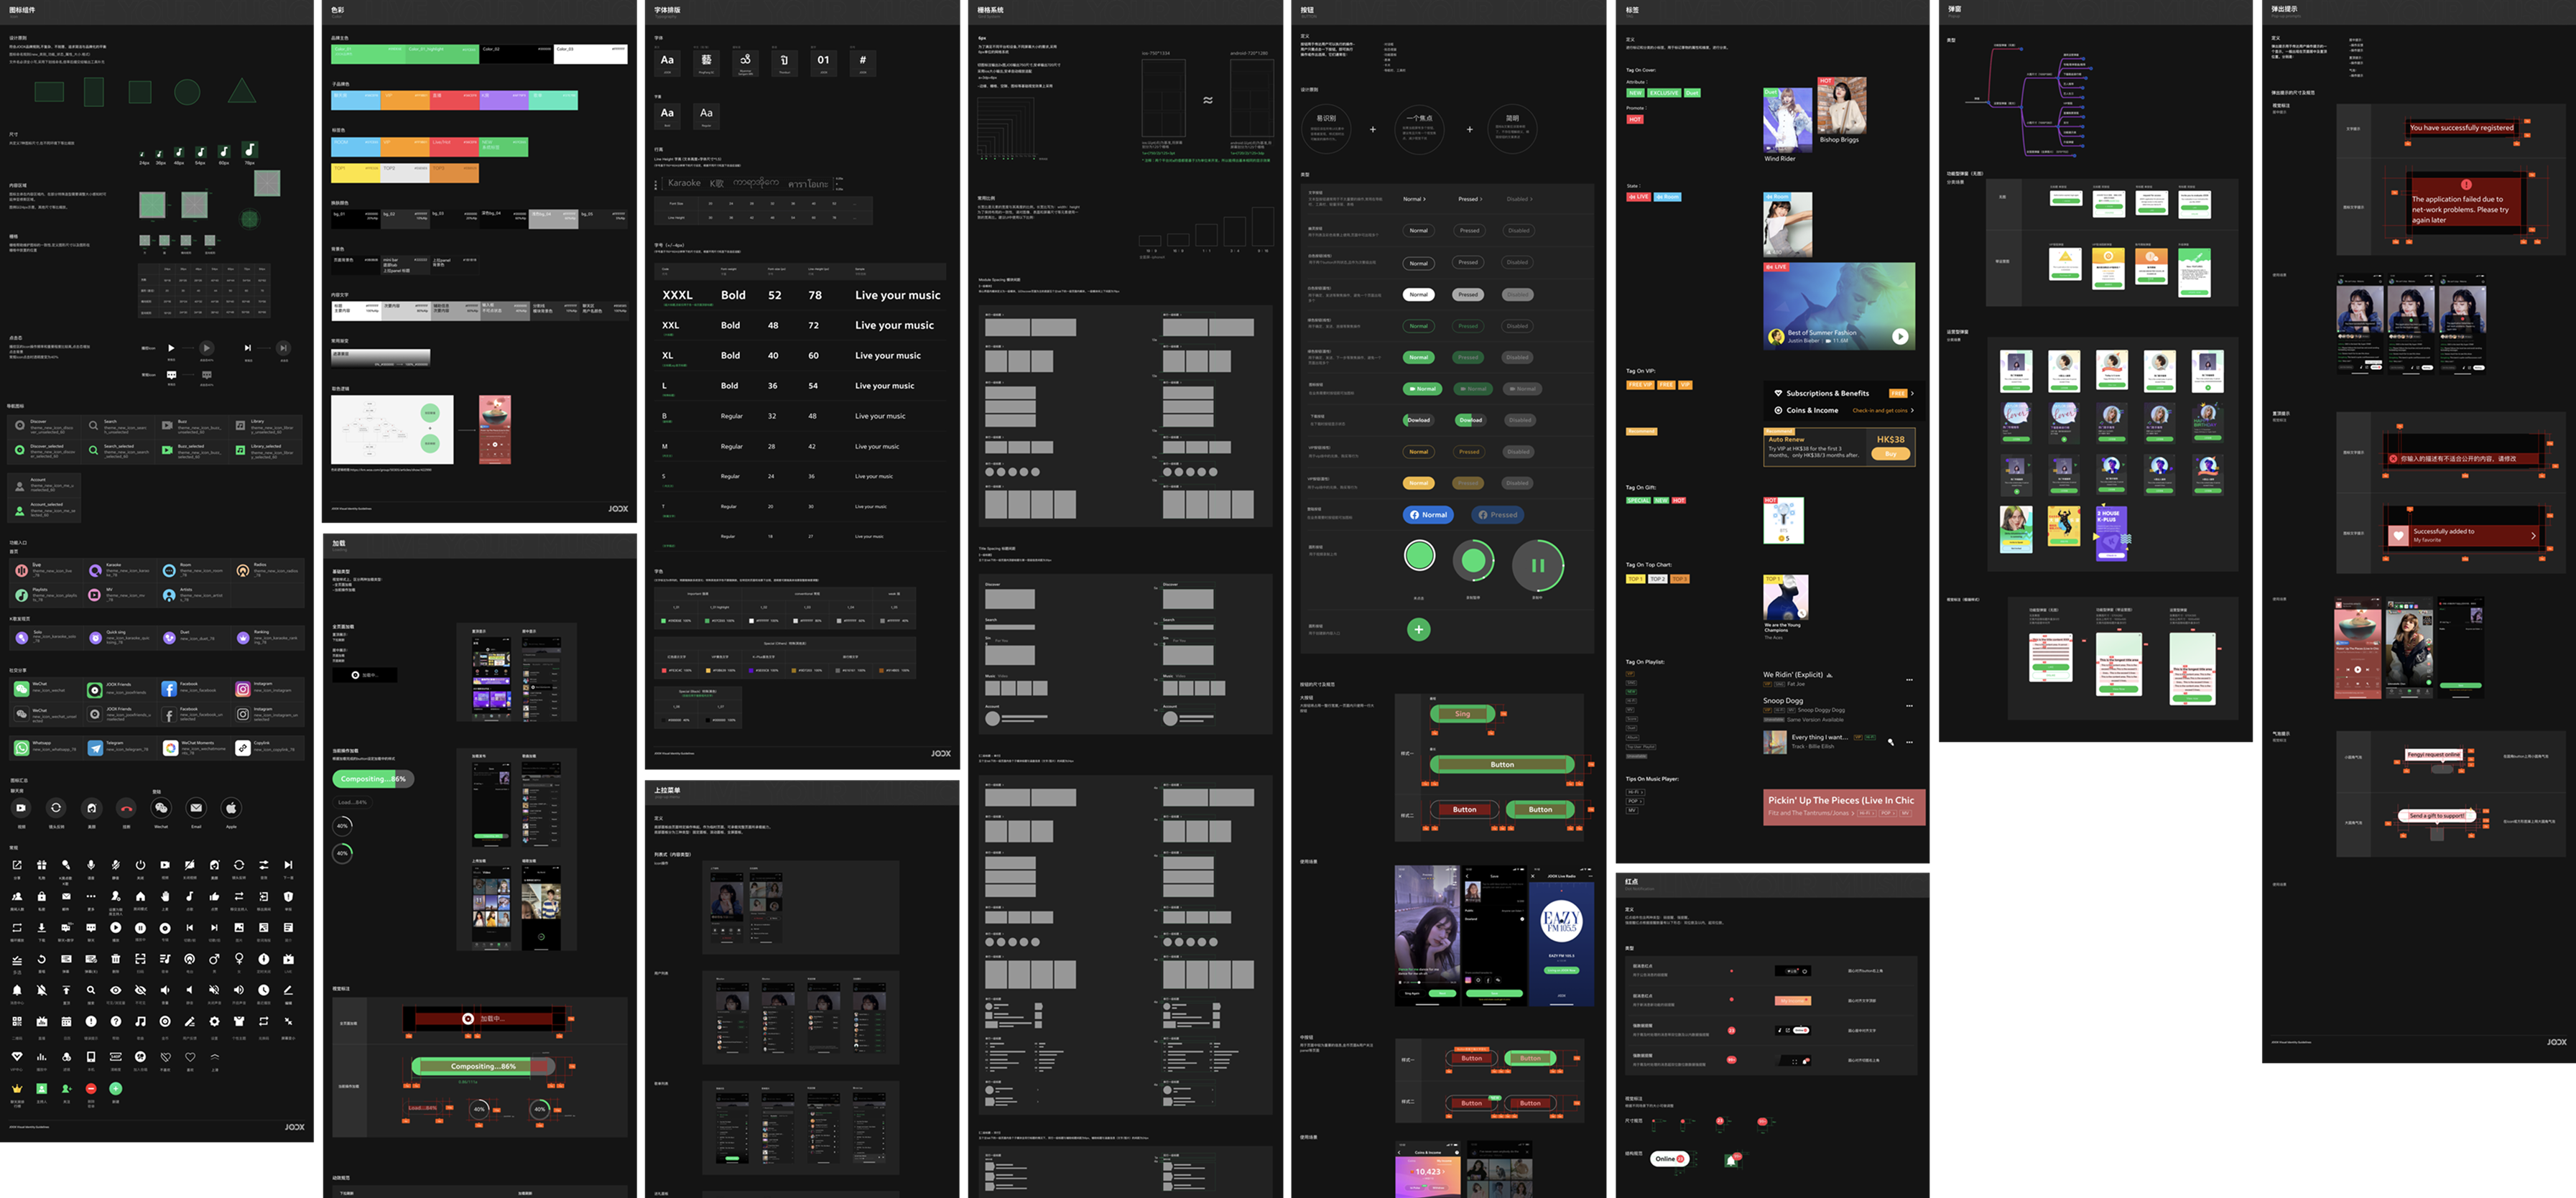Click the pink MV feature icon

tap(95, 595)
